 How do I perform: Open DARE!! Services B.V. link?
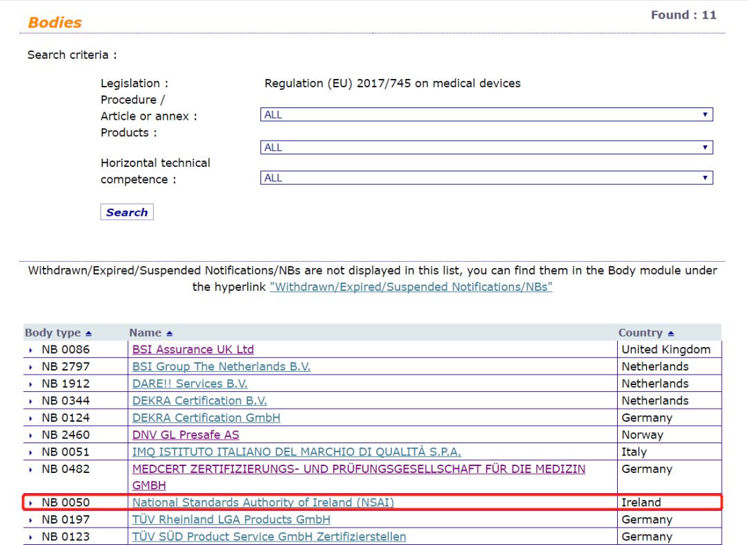tap(190, 384)
